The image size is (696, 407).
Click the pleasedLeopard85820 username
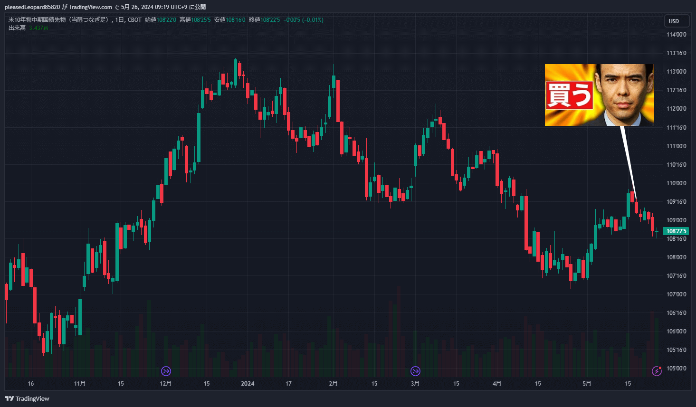[x=32, y=7]
